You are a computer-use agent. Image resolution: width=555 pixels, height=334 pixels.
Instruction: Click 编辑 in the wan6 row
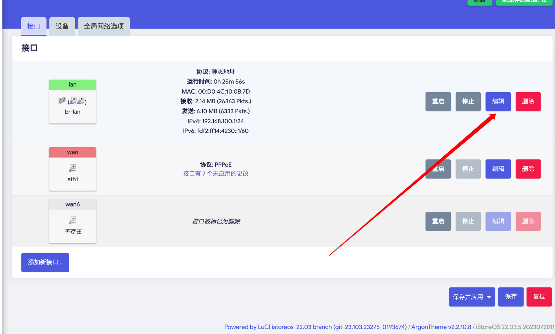click(x=498, y=221)
